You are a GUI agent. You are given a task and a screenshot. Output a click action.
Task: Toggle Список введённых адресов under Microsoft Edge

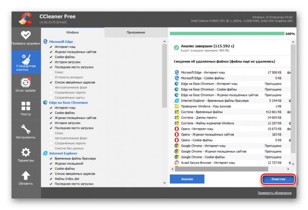coord(51,82)
